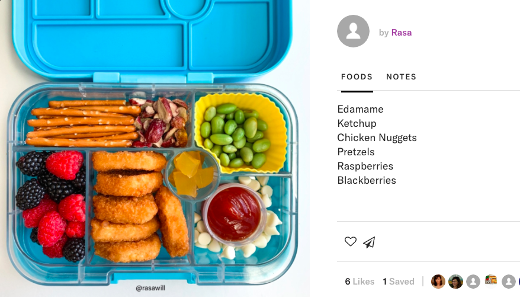Screen dimensions: 520x297
Task: View the 6 Likes list
Action: point(359,282)
